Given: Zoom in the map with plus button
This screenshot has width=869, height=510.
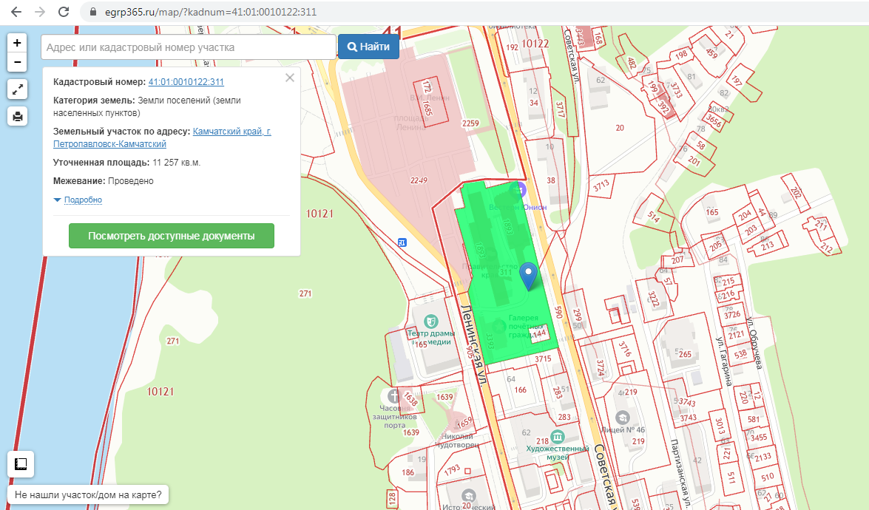Looking at the screenshot, I should (17, 43).
